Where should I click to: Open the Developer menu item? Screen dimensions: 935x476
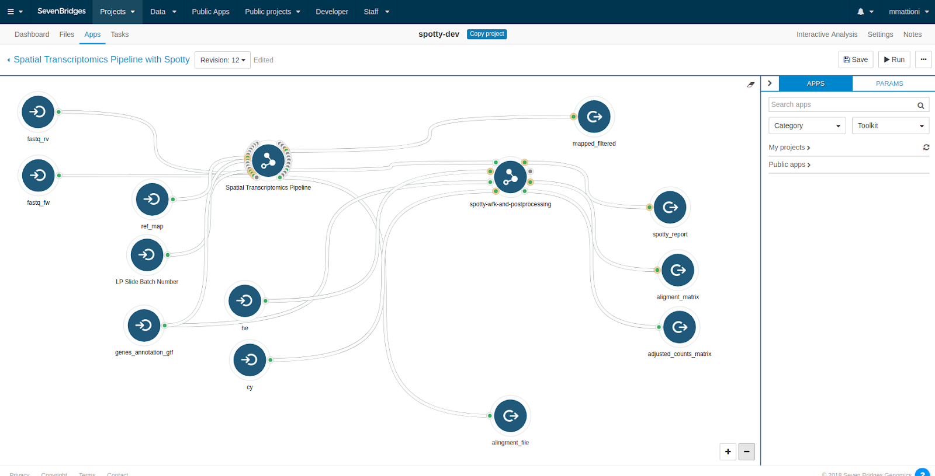(332, 12)
